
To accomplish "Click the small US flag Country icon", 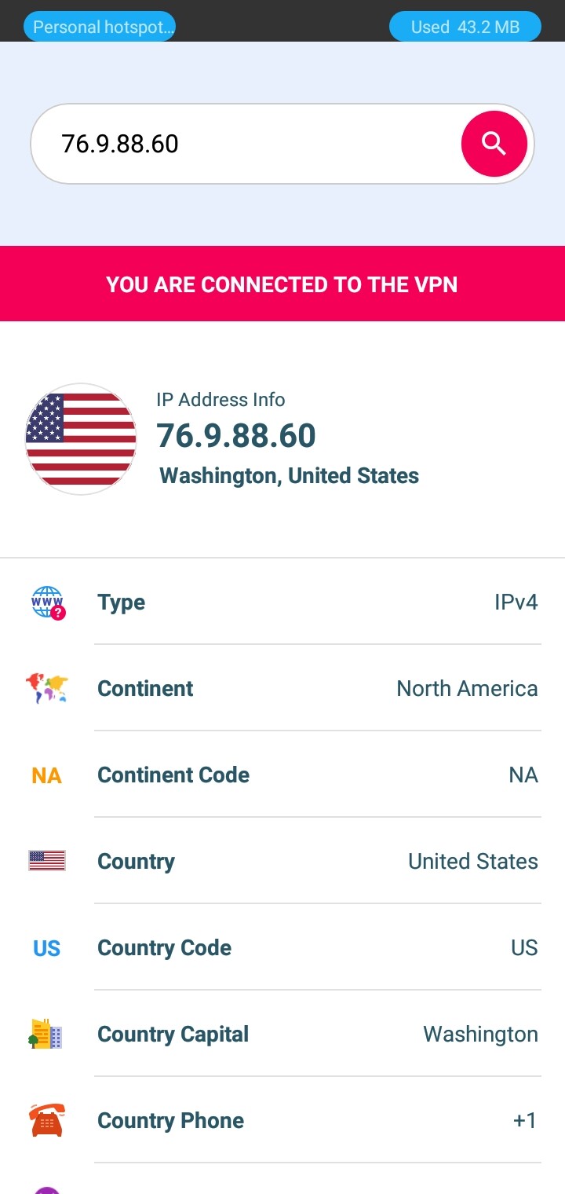I will click(47, 861).
